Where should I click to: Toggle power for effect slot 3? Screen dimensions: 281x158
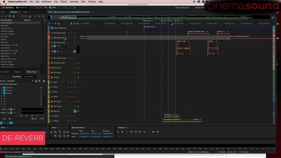[x=4, y=93]
